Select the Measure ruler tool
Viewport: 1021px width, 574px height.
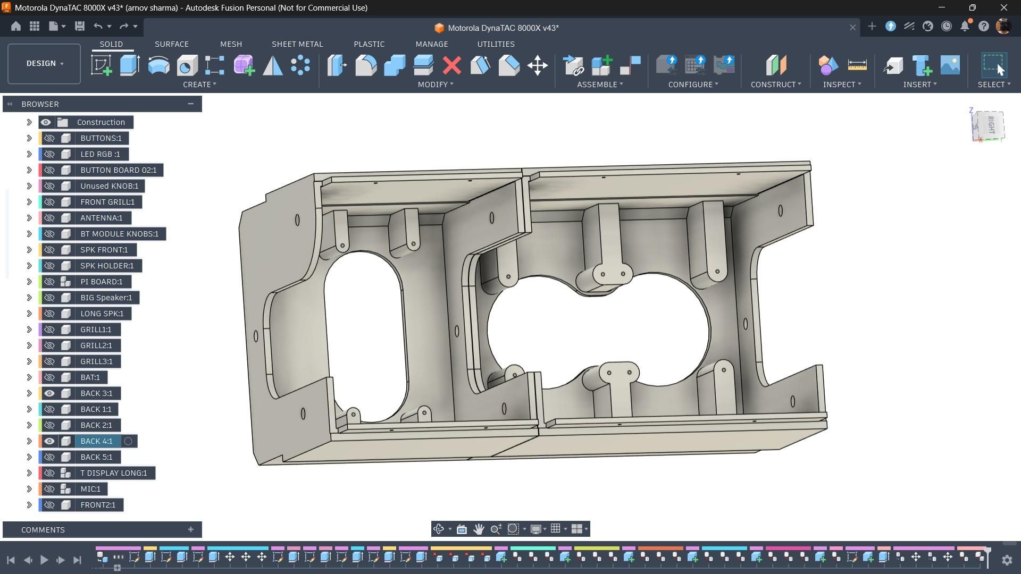[857, 65]
